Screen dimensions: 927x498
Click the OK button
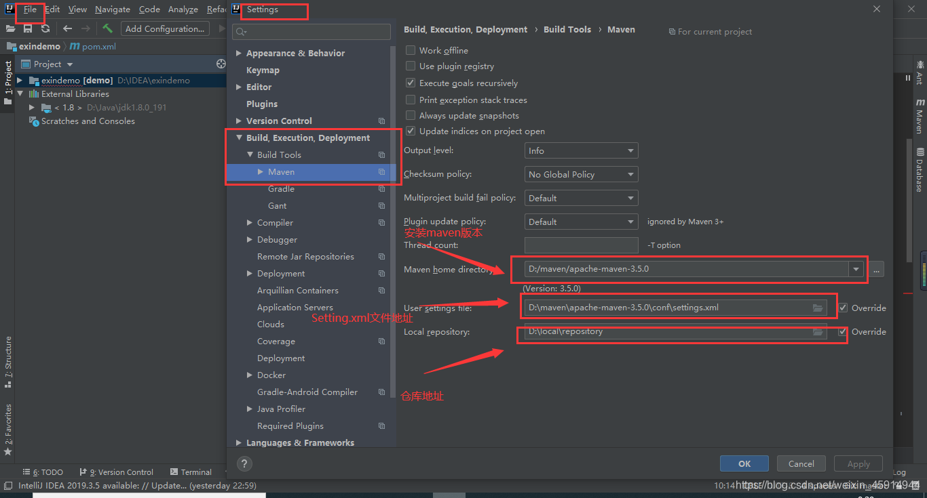tap(744, 463)
